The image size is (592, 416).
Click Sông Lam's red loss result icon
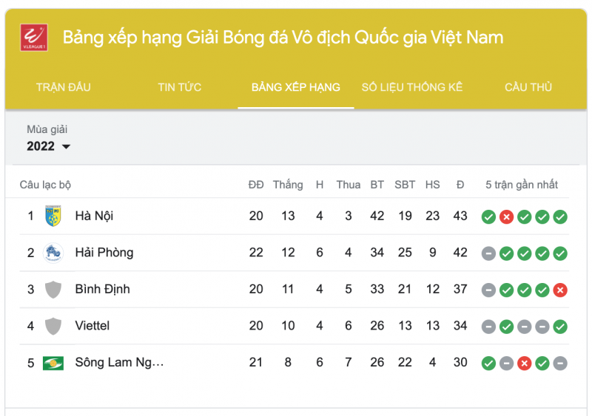(x=525, y=363)
